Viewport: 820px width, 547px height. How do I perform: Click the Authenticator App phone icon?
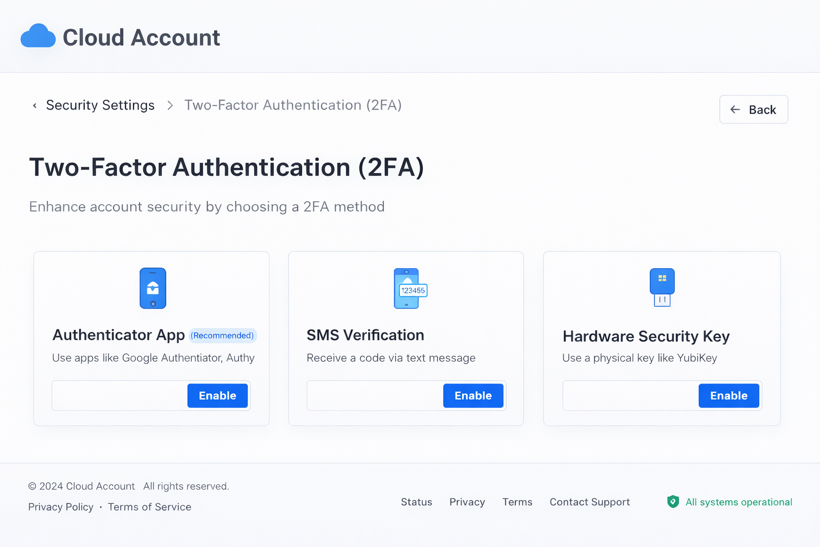pos(153,288)
